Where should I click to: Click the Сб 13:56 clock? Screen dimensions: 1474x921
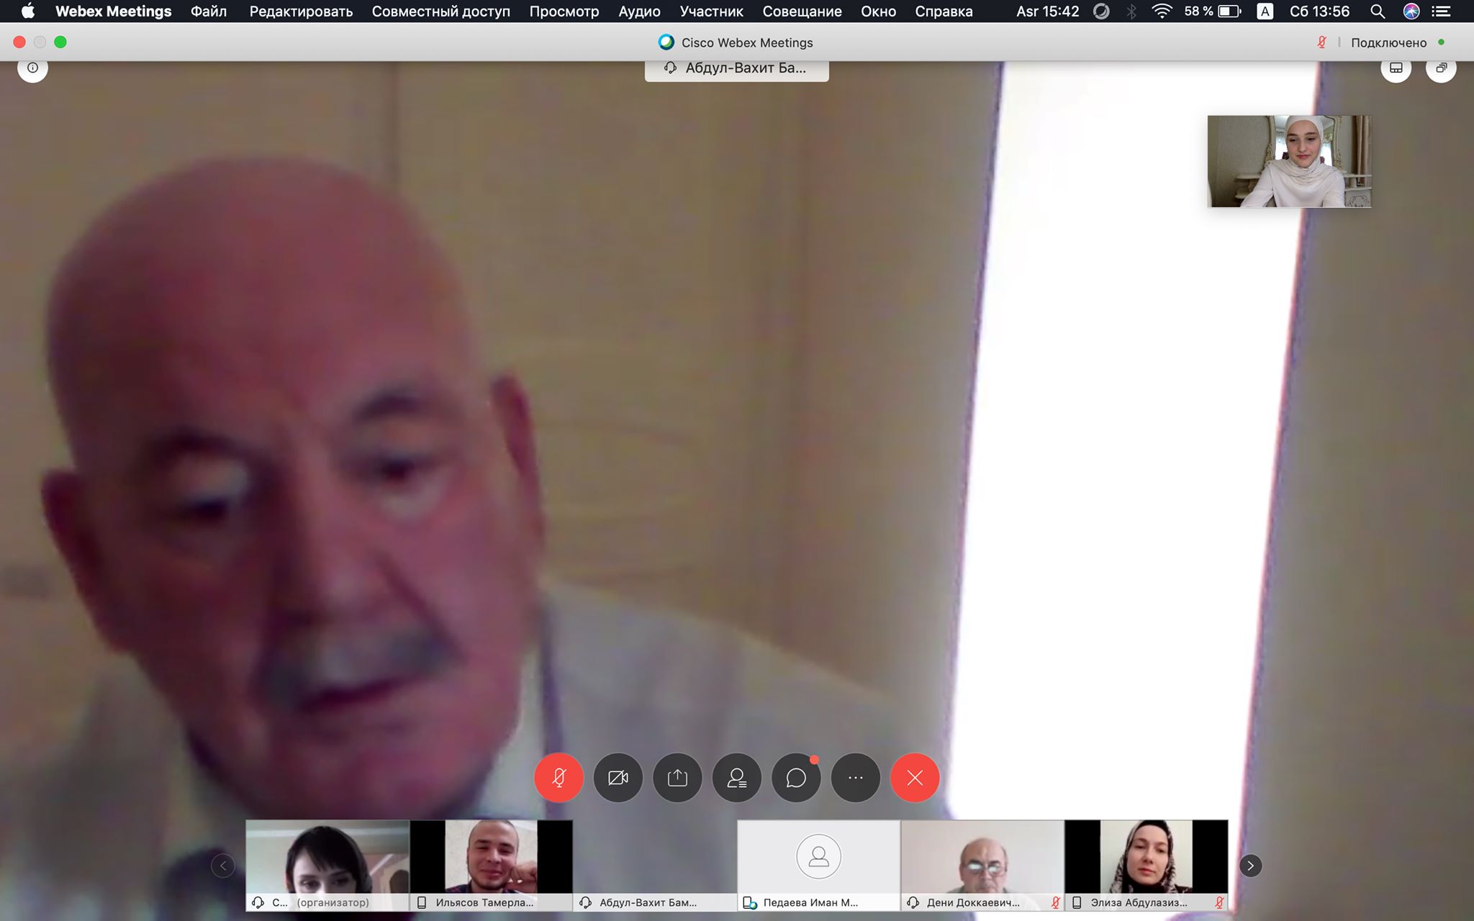click(x=1319, y=12)
